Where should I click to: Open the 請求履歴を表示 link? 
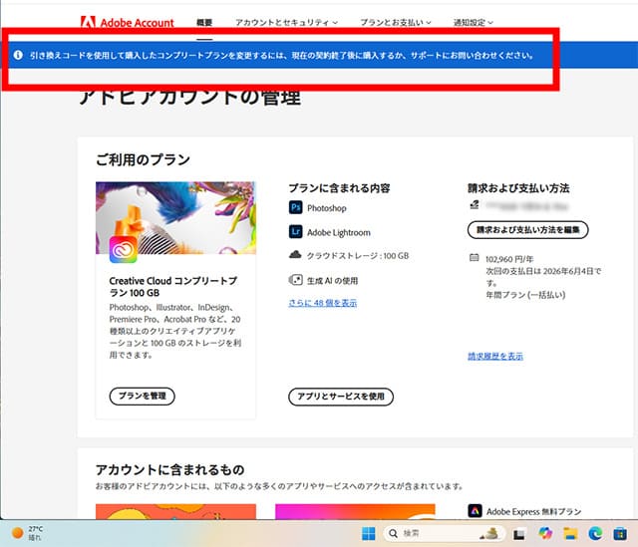coord(495,357)
